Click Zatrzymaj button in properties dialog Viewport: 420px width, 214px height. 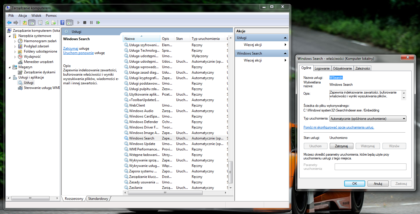(x=342, y=146)
